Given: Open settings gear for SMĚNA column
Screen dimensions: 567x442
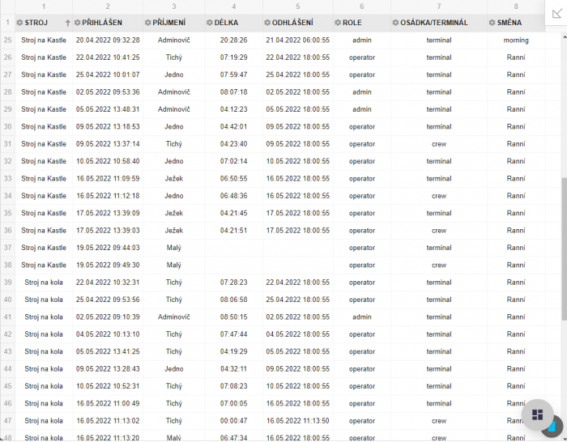Looking at the screenshot, I should coord(492,23).
